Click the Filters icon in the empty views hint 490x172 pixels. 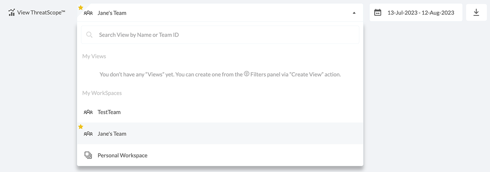(x=247, y=74)
